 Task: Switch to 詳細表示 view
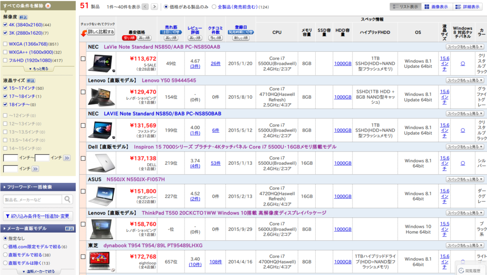[467, 7]
